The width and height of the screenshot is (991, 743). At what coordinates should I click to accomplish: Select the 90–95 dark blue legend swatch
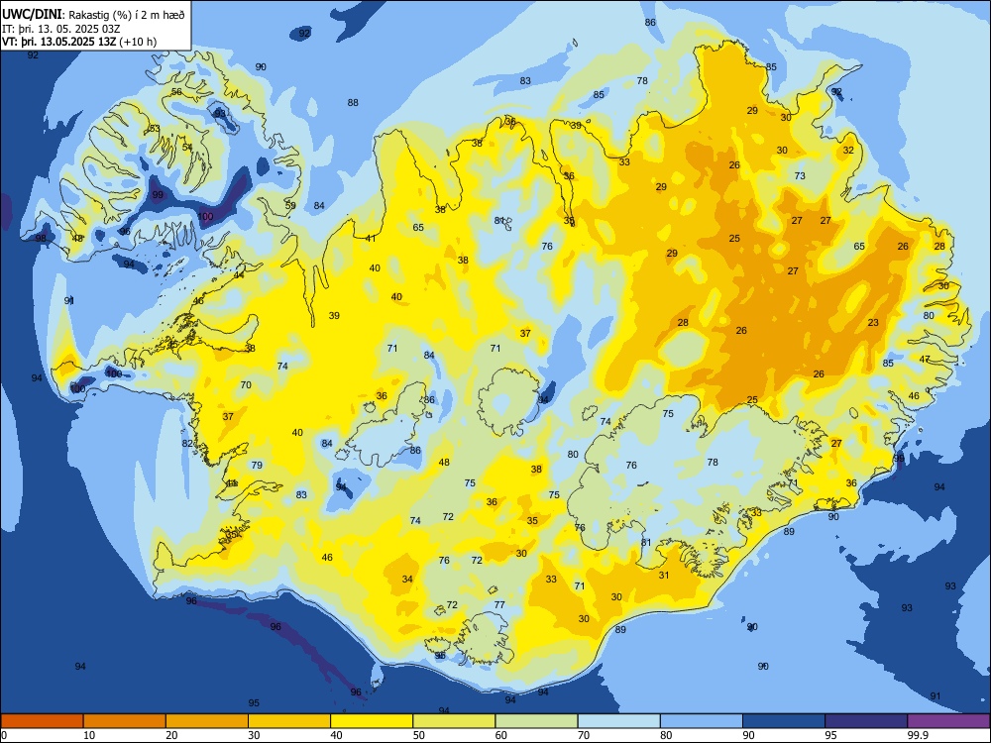(x=784, y=721)
